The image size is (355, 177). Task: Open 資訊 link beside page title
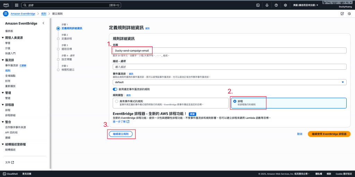pos(147,28)
